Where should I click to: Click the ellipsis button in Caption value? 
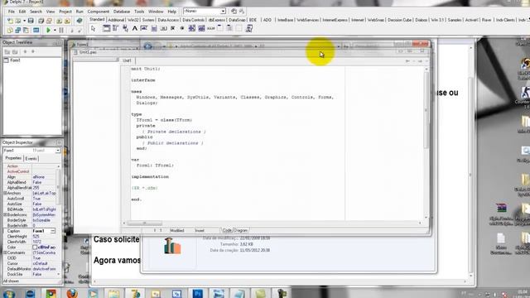[x=53, y=231]
